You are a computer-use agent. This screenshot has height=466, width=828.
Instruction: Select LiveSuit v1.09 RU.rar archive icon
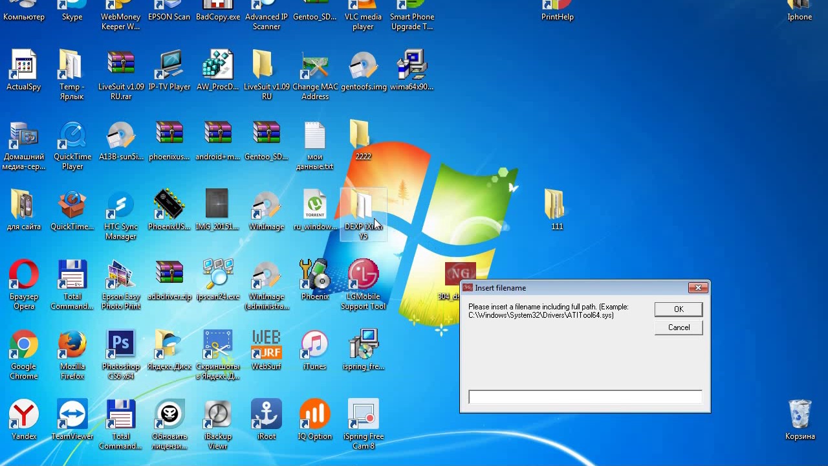point(121,74)
